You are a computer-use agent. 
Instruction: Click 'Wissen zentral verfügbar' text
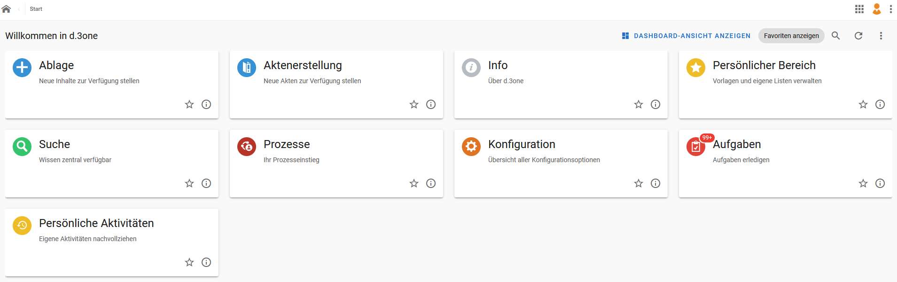click(75, 160)
